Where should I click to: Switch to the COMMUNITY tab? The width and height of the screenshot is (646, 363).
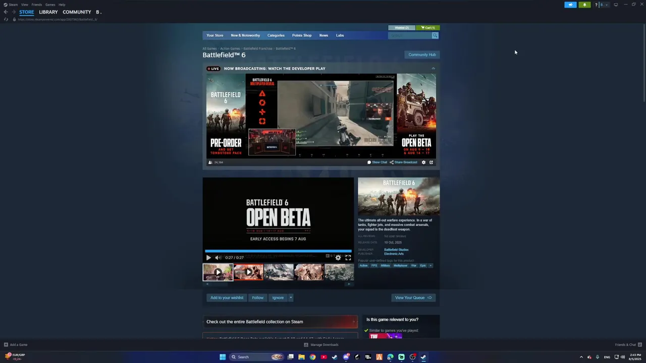(x=77, y=12)
